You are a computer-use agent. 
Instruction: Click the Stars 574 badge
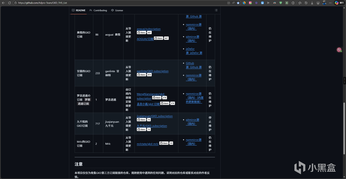(x=144, y=75)
